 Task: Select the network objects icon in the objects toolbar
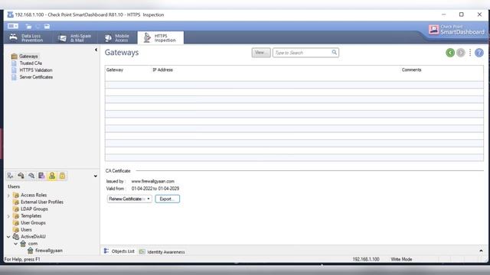10,176
